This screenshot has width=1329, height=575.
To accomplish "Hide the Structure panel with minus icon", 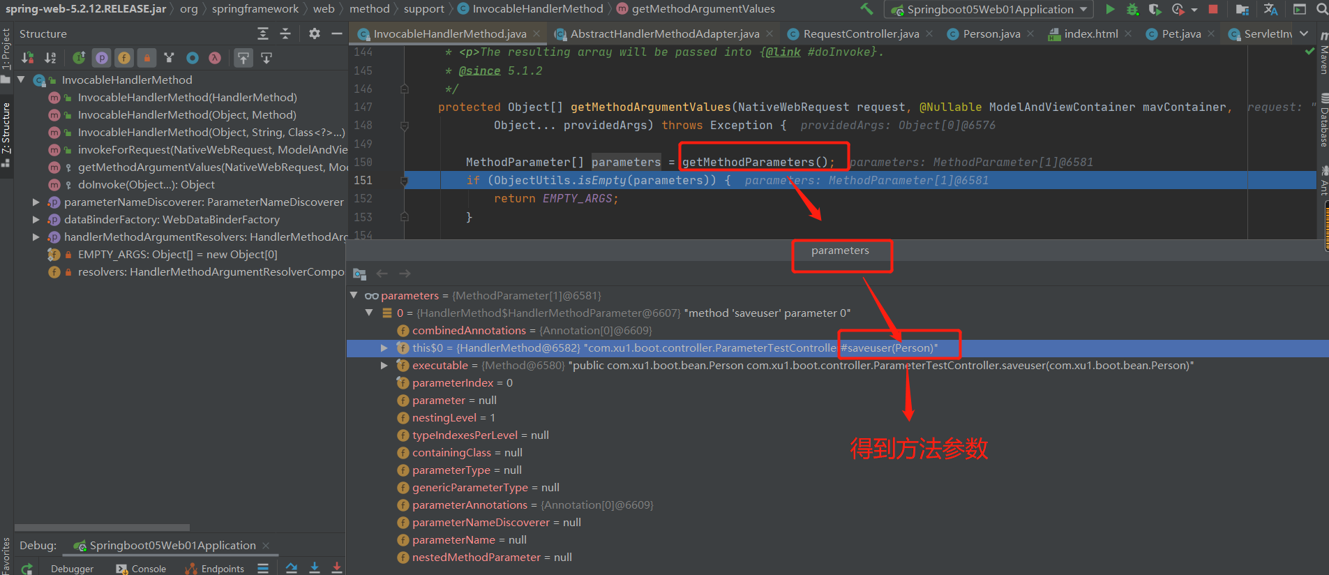I will 337,33.
